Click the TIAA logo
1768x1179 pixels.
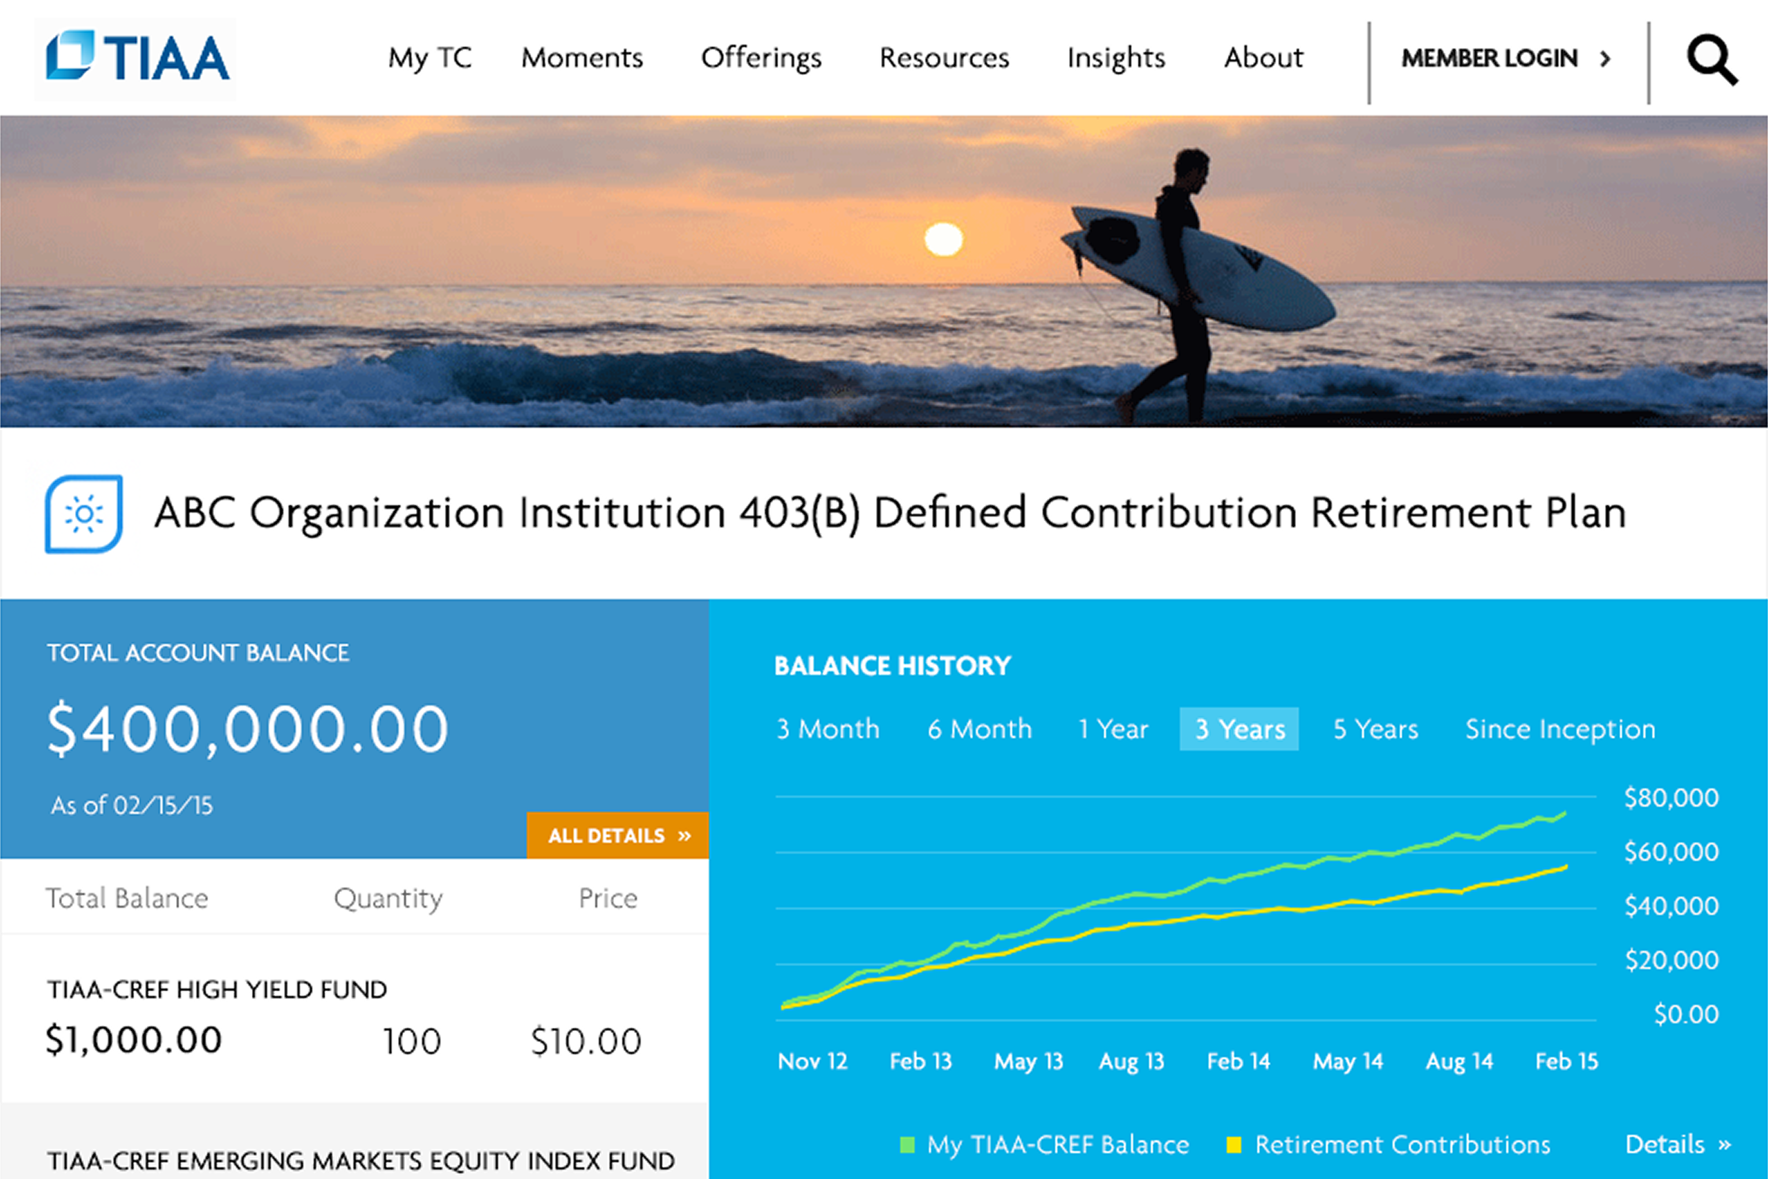pos(137,57)
